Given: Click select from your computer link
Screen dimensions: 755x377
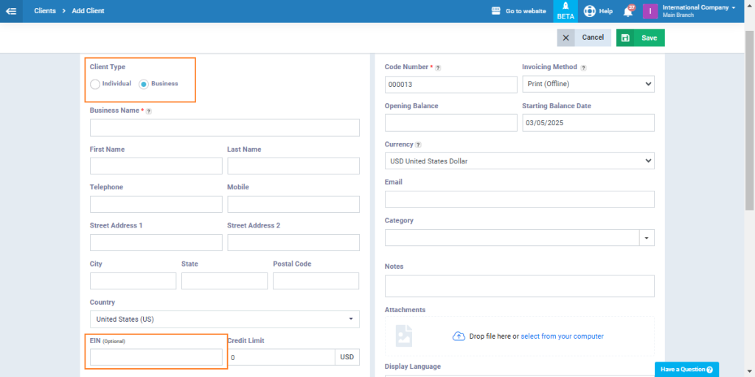Looking at the screenshot, I should 562,336.
